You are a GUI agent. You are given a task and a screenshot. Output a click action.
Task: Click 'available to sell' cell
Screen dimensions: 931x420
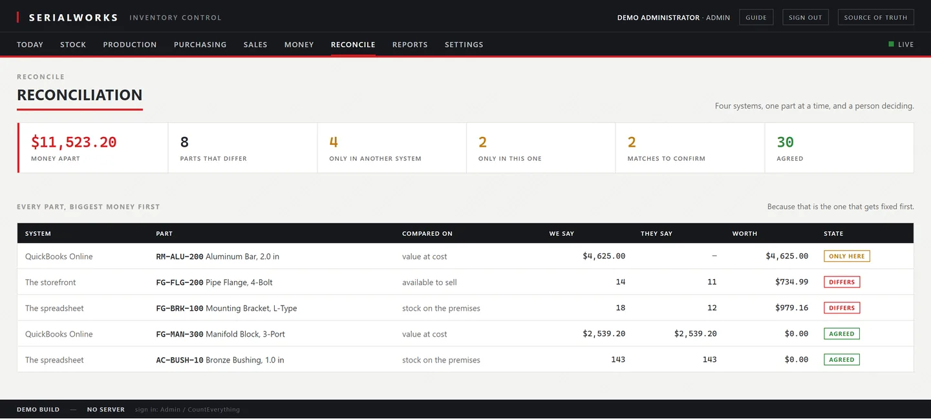[429, 282]
